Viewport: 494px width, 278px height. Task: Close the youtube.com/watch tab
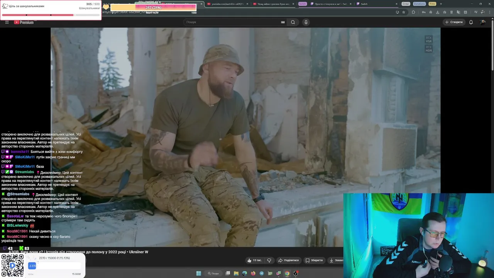[247, 4]
